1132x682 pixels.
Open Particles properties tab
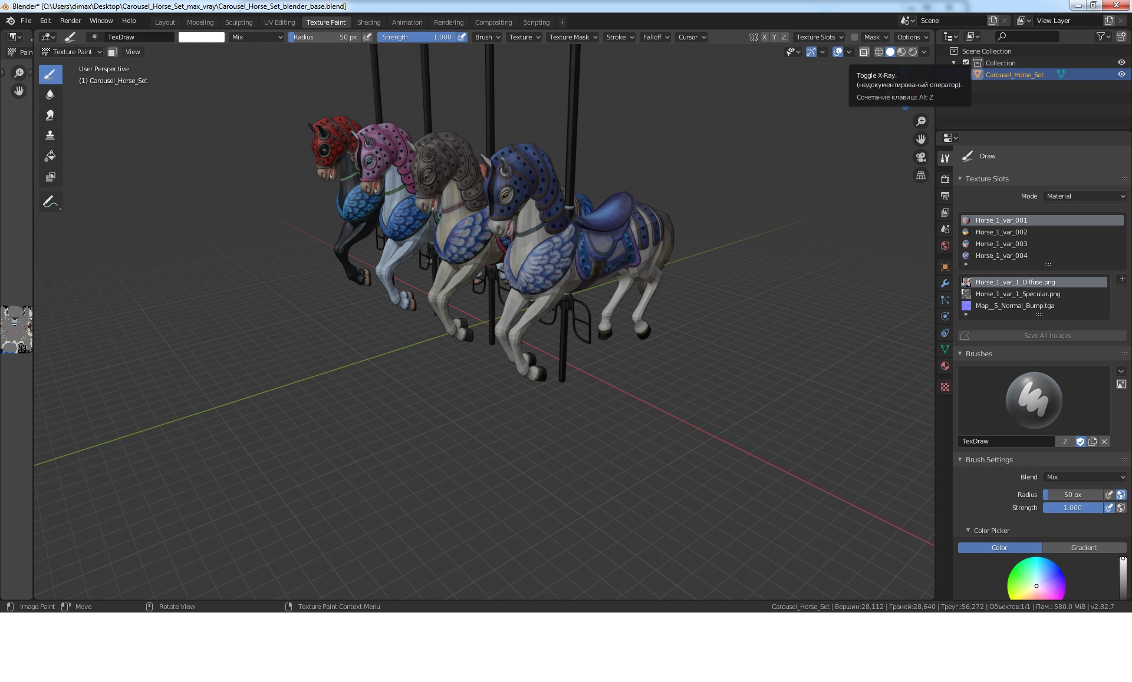coord(945,300)
